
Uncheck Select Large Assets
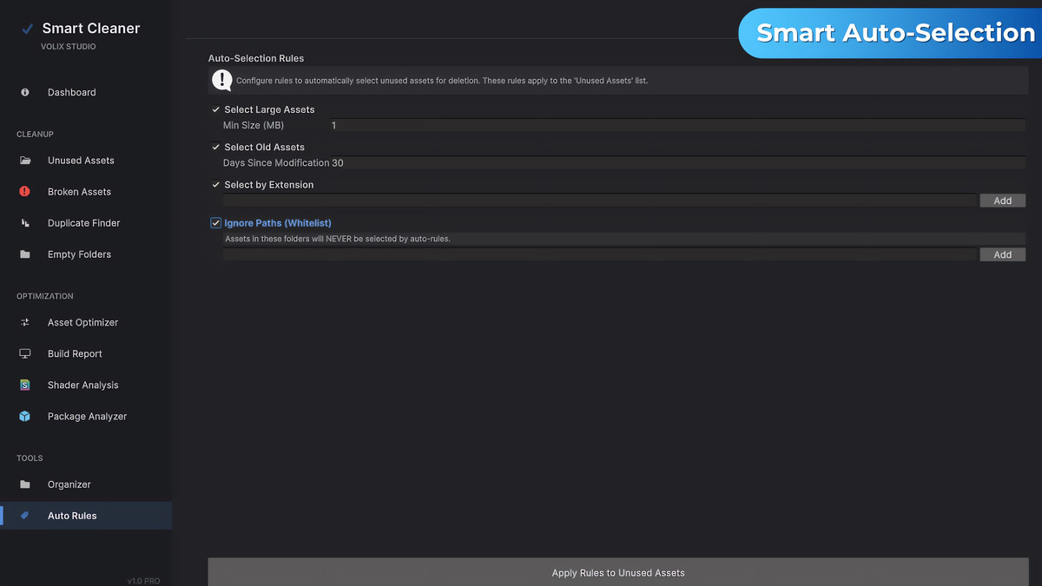(215, 109)
